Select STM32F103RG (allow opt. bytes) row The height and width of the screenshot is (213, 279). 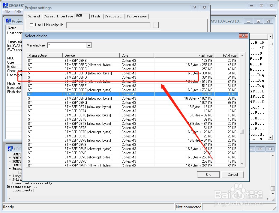[133, 98]
